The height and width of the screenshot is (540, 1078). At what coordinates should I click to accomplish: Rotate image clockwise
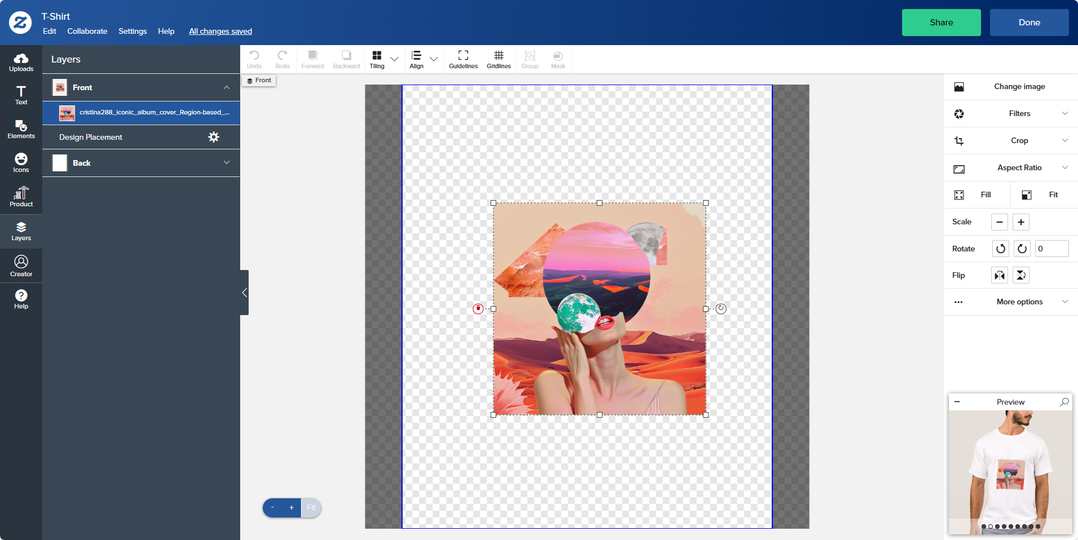(1022, 249)
